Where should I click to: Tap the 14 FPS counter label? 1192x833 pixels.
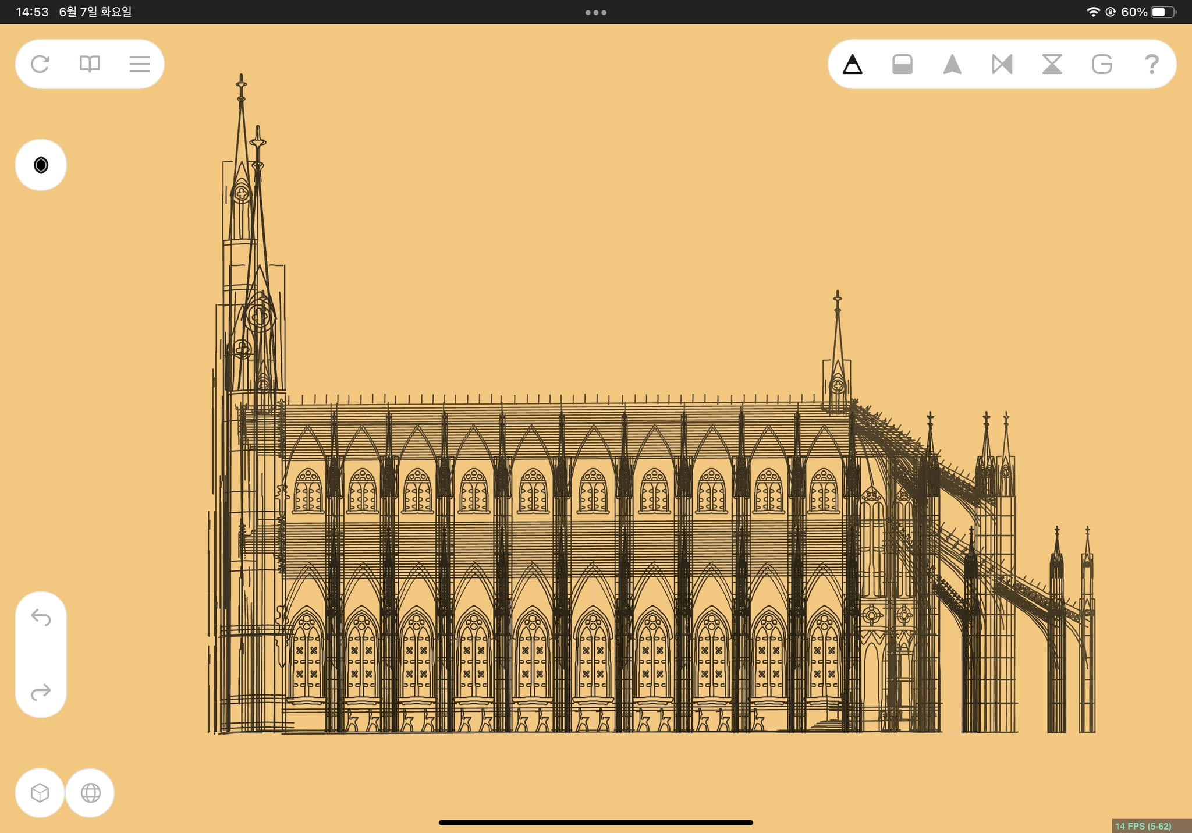pyautogui.click(x=1143, y=826)
